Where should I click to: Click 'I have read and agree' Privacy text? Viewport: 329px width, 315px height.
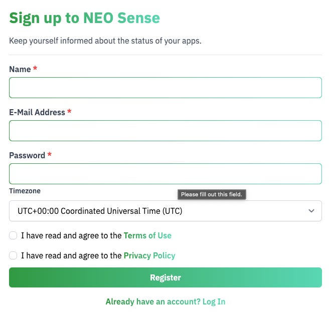(71, 255)
